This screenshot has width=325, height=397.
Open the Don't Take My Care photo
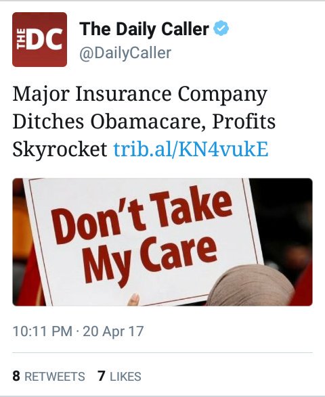coord(162,242)
